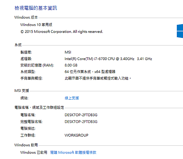Click the Windows logo icon
183x159 pixels.
pyautogui.click(x=180, y=31)
